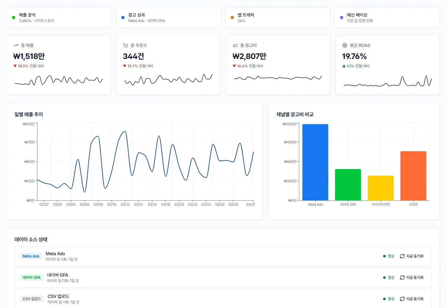The width and height of the screenshot is (447, 308).
Task: Click the sparkline in the 총 주문수 card
Action: coord(168,79)
